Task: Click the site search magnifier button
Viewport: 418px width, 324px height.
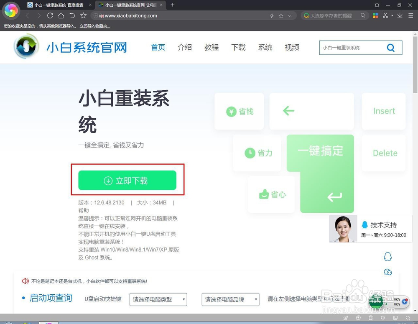Action: 391,48
